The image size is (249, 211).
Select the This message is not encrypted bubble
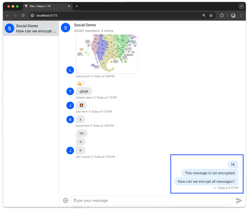coord(210,173)
